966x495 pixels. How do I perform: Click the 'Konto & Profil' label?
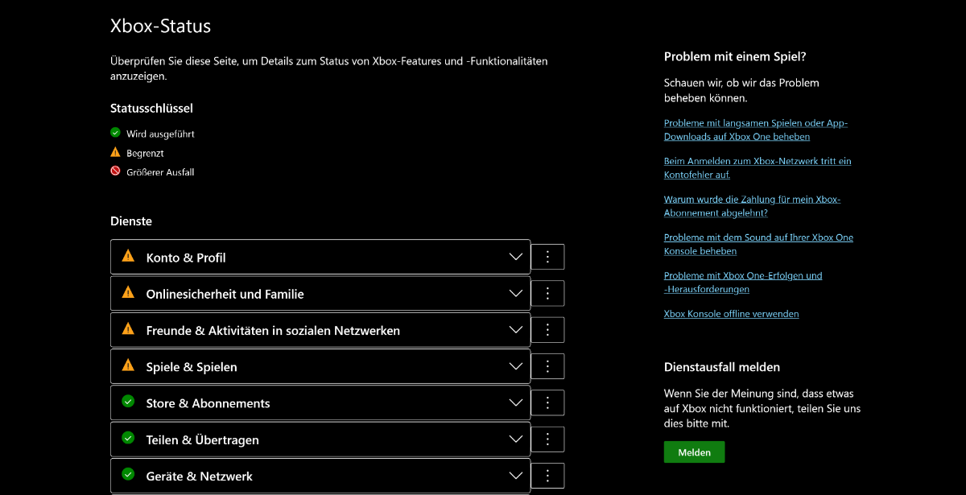(x=186, y=258)
